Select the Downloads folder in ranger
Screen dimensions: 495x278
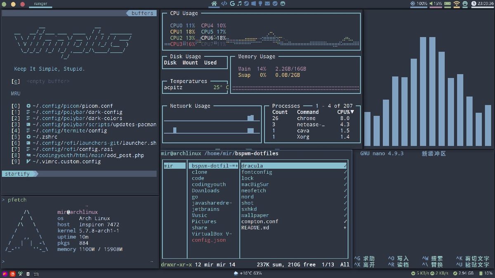pyautogui.click(x=205, y=191)
